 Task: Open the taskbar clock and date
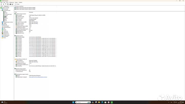(x=180, y=102)
